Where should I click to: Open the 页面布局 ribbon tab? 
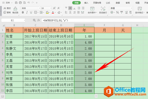pyautogui.click(x=97, y=3)
